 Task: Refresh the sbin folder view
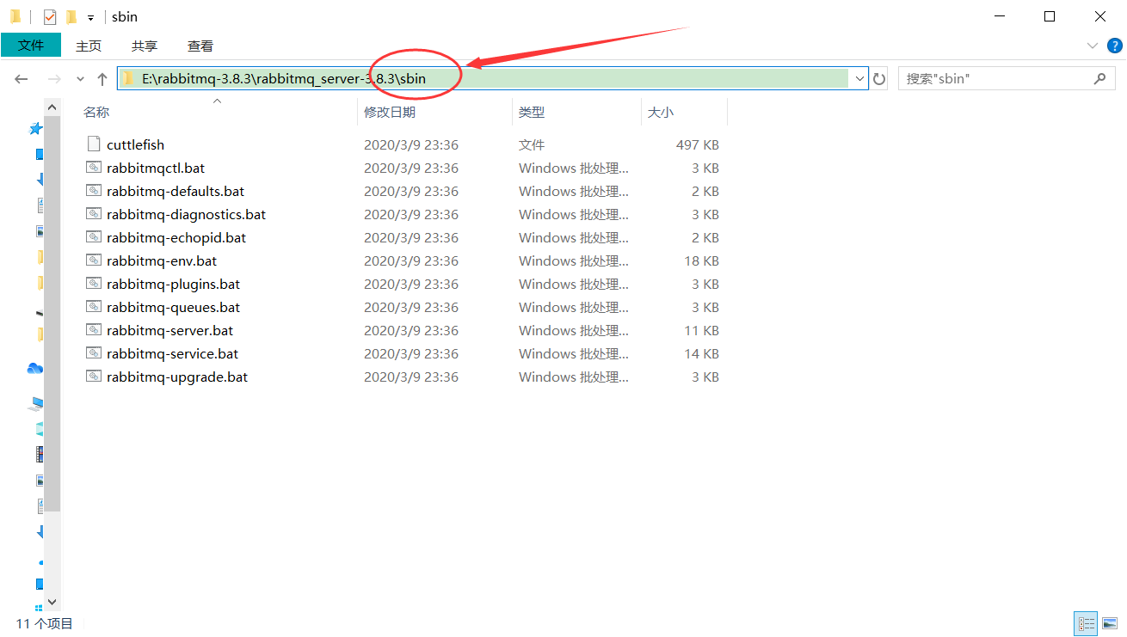point(879,78)
